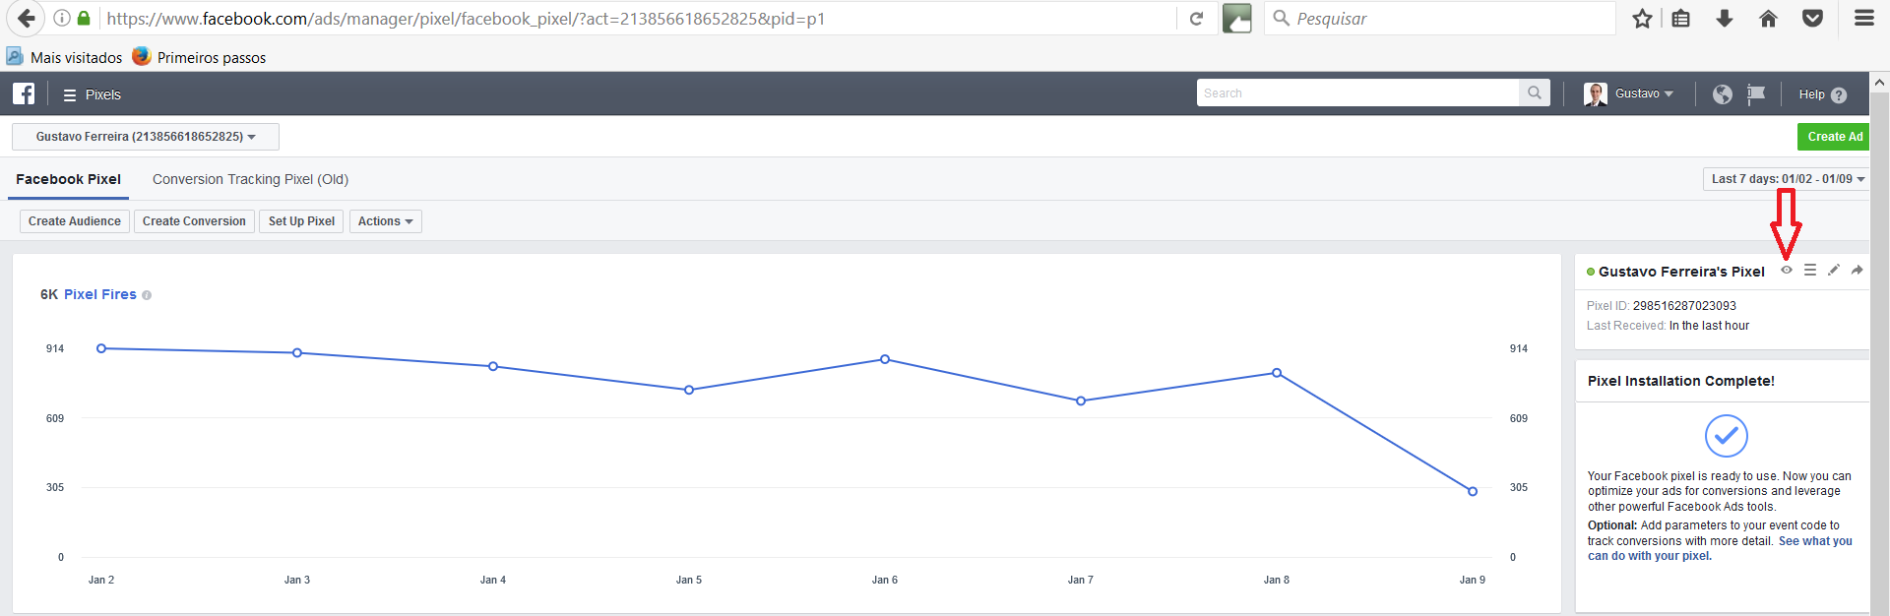Reload the page with refresh icon
1890x616 pixels.
click(x=1196, y=18)
